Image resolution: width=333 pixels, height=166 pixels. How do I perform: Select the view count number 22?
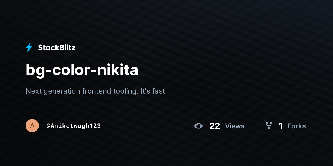click(215, 126)
